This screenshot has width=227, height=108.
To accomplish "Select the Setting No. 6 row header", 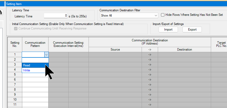I will click(x=15, y=80).
